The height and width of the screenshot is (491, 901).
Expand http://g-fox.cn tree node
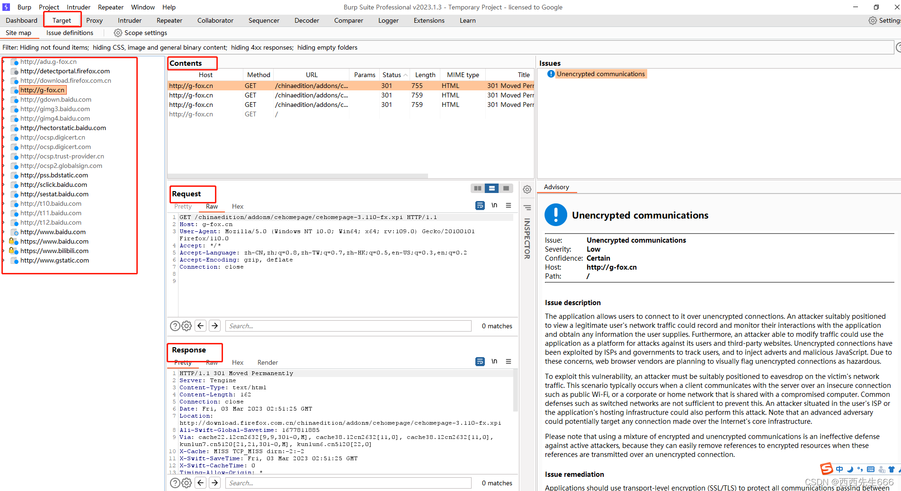(4, 90)
